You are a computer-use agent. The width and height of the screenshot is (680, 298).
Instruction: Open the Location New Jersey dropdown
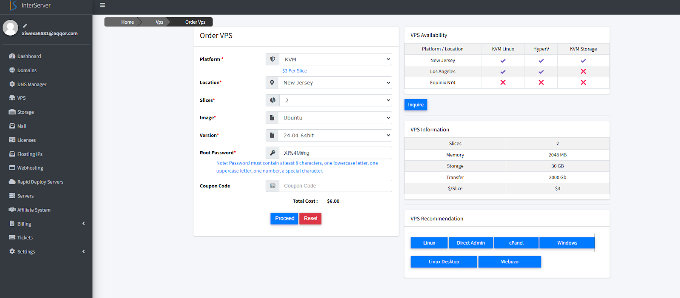pyautogui.click(x=335, y=83)
